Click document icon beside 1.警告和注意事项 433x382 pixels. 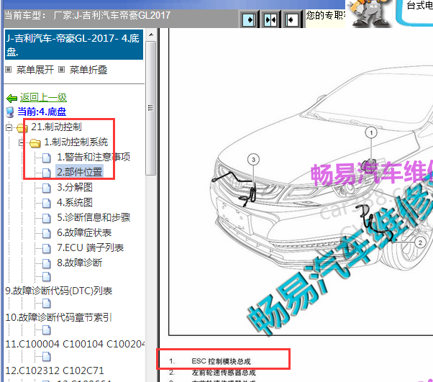tap(47, 158)
